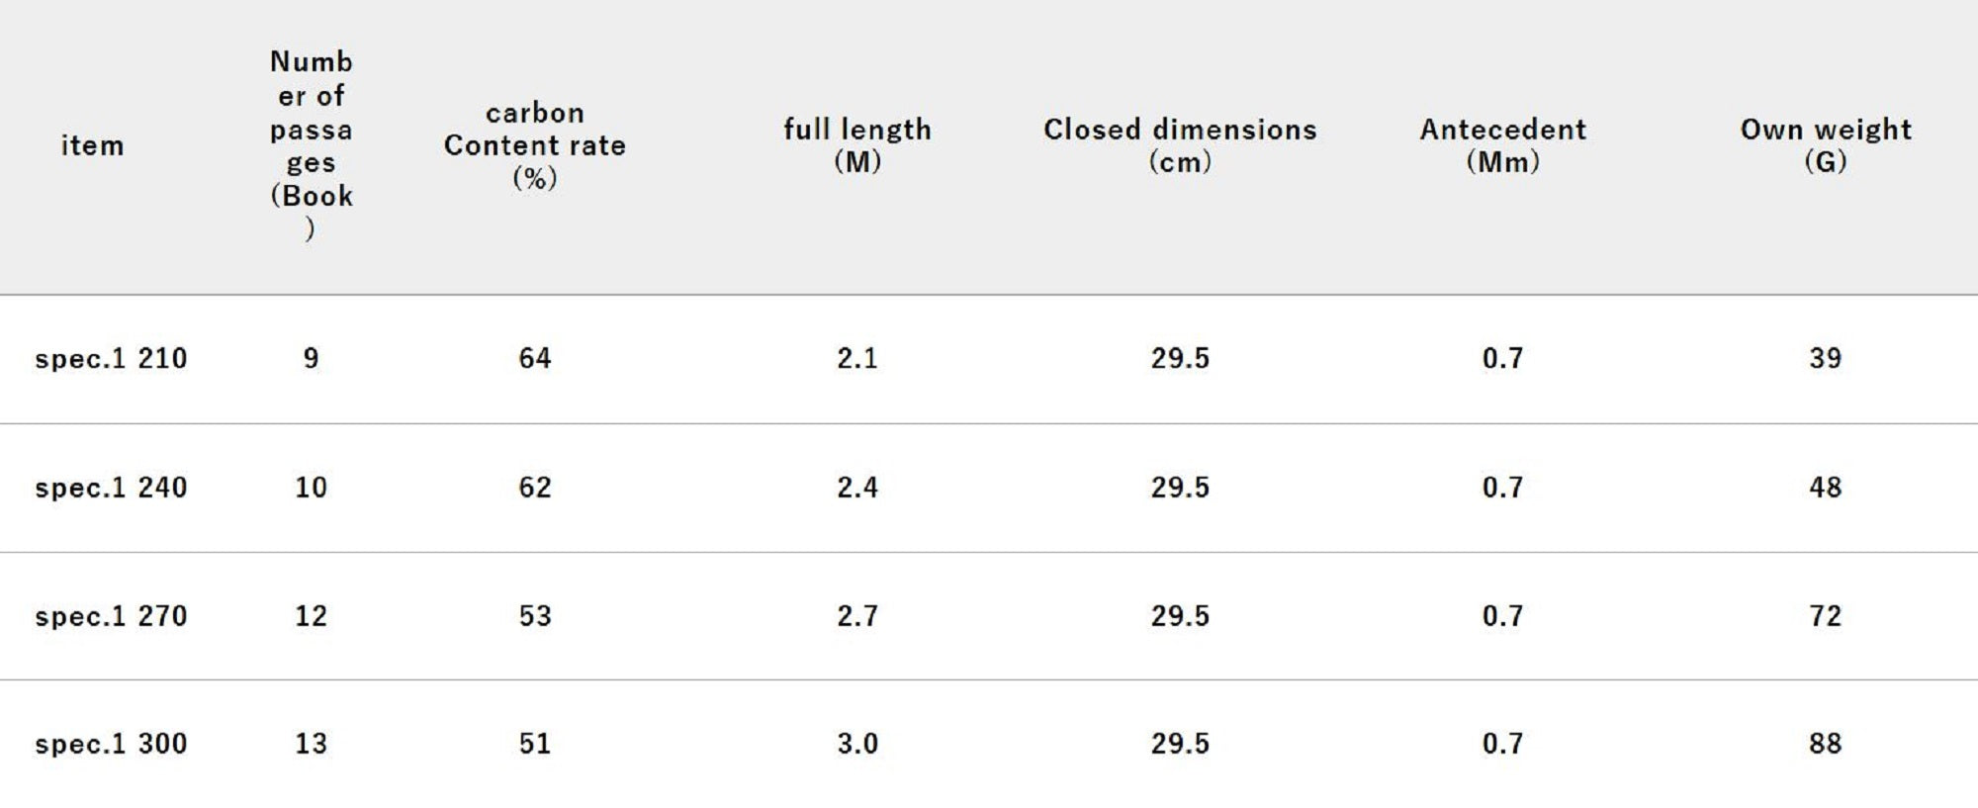This screenshot has height=808, width=1978.
Task: Click the "spec.1 270" row label
Action: [111, 616]
